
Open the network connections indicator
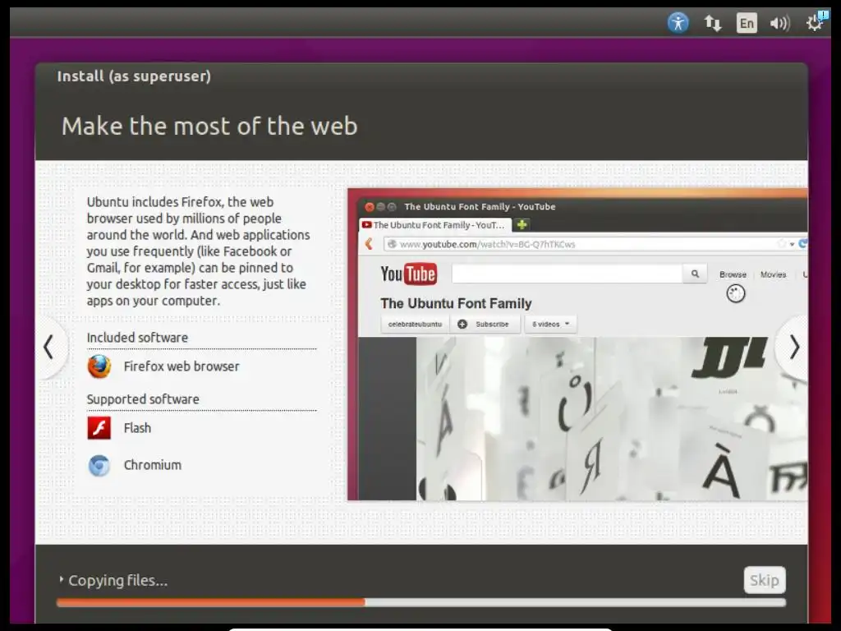[713, 23]
